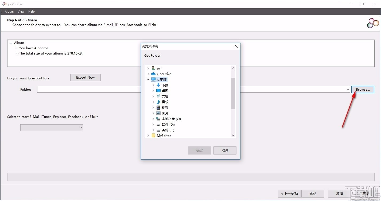Click the export progress bar

(191, 177)
